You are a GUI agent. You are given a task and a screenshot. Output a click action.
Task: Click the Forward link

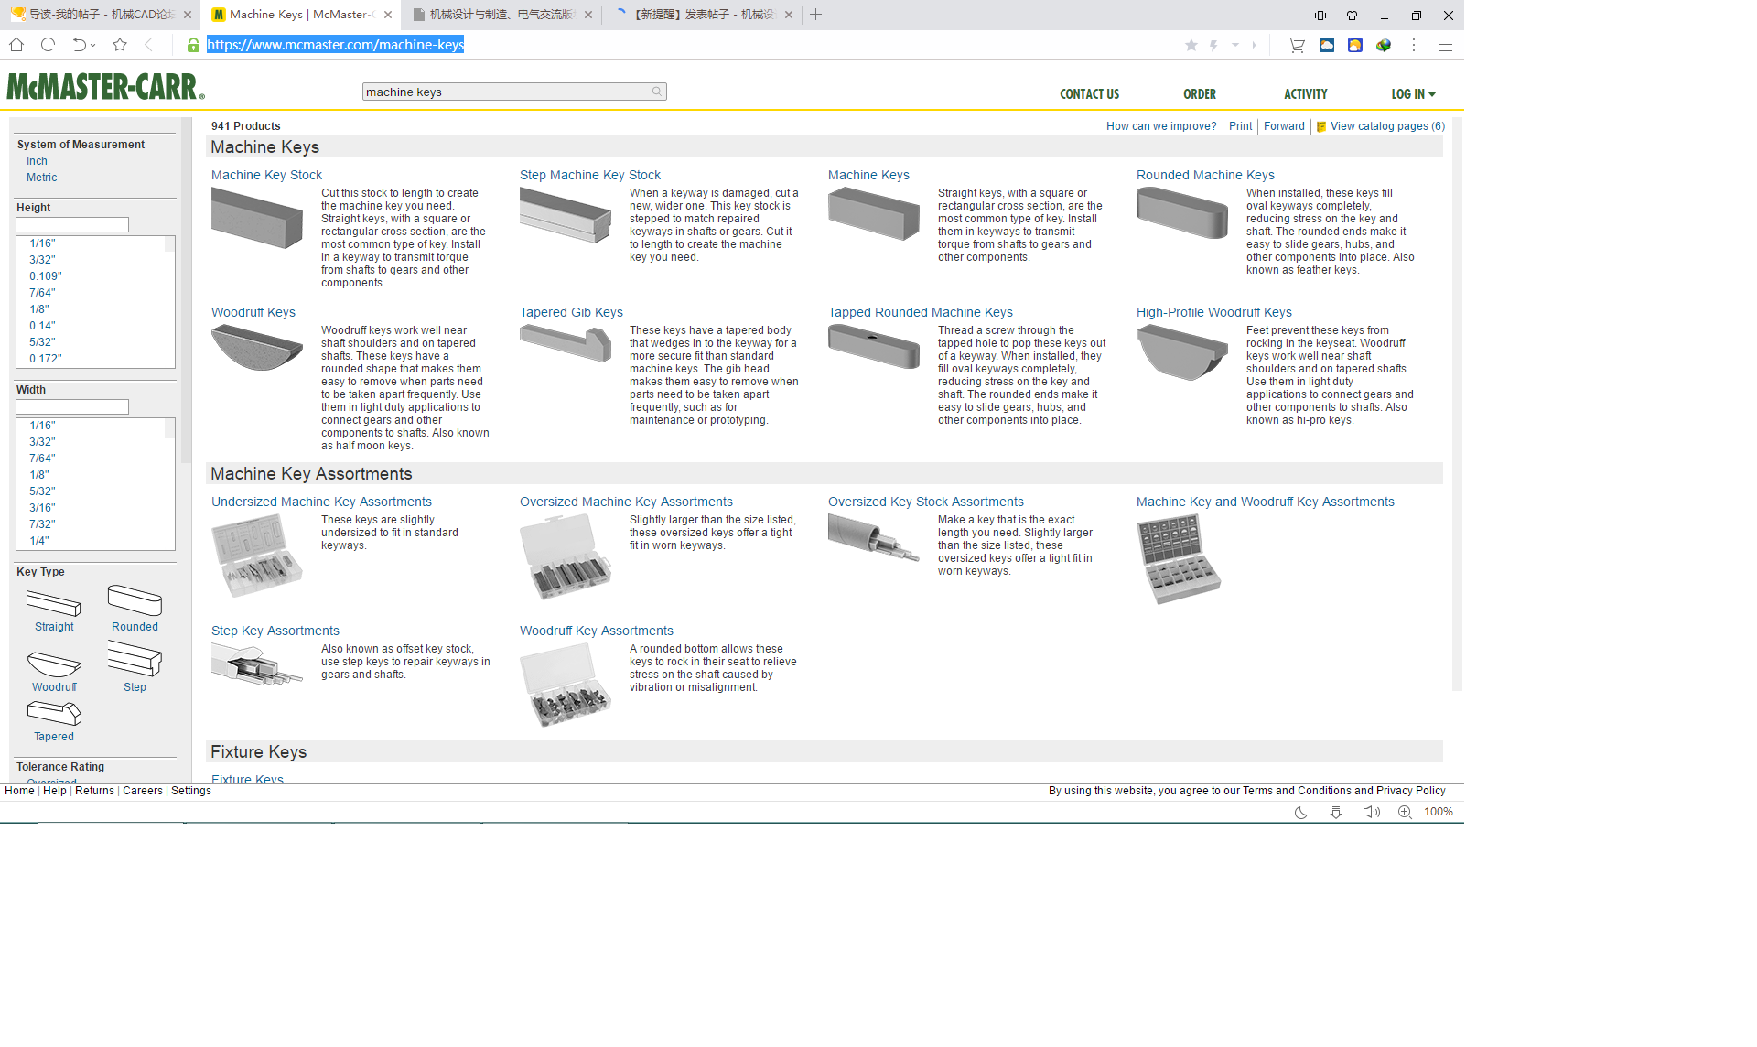pos(1284,126)
